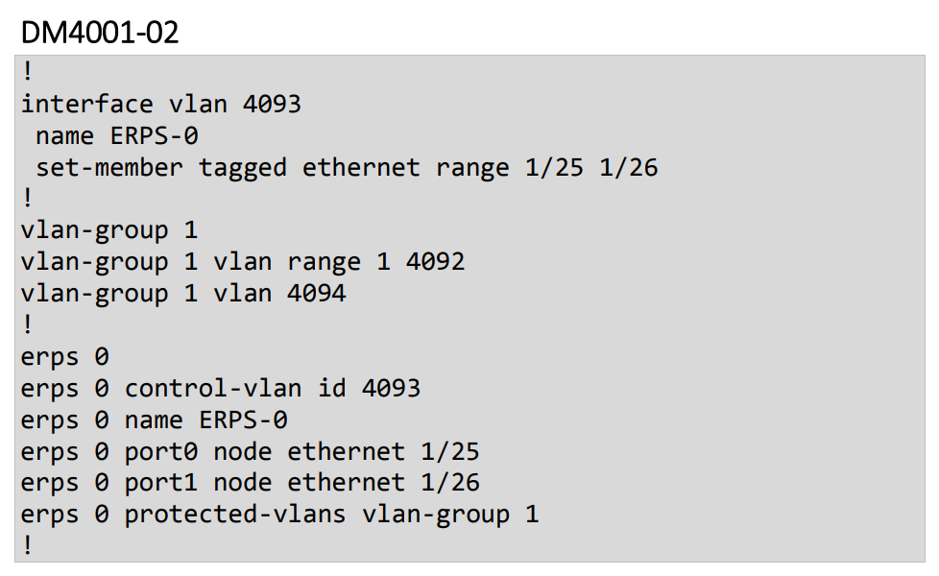
Task: Click the "vlan-group 1 vlan range 1 4092" line
Action: (242, 261)
